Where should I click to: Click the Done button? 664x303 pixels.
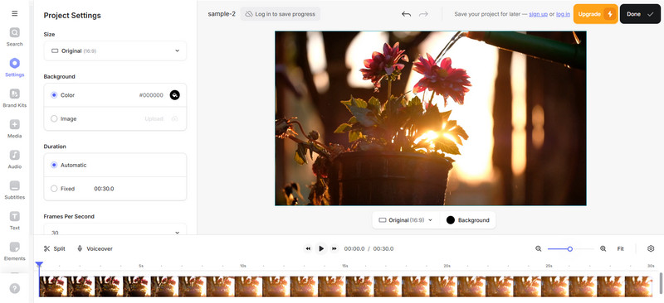pyautogui.click(x=640, y=14)
